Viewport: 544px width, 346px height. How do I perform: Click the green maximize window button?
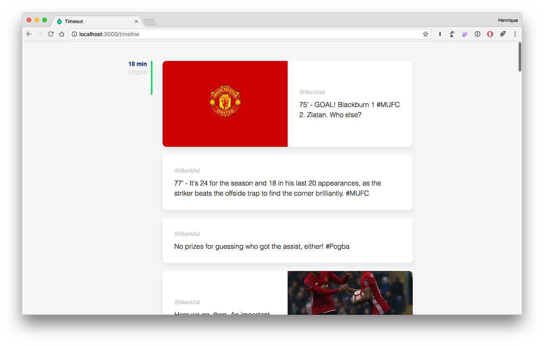click(x=44, y=20)
